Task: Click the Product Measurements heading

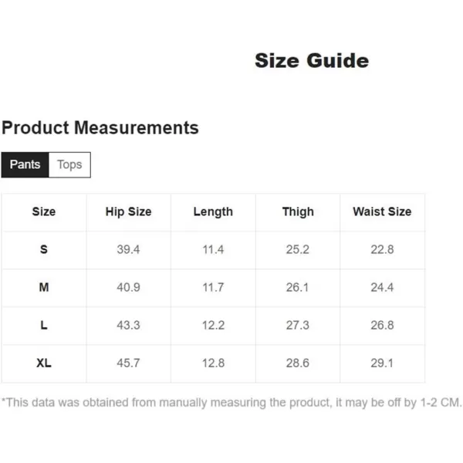Action: [100, 128]
